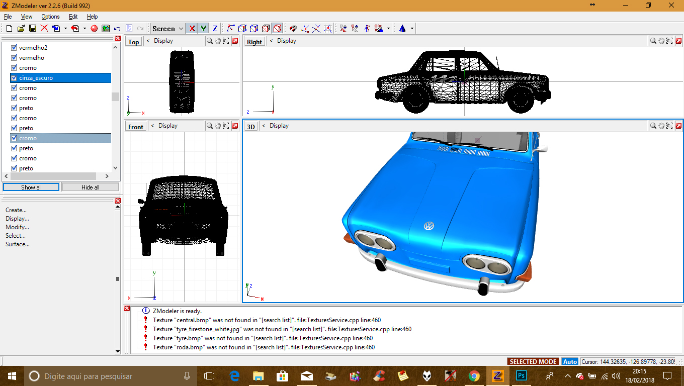Uncheck the vermelho2 object checkbox
Viewport: 684px width, 386px height.
14,48
